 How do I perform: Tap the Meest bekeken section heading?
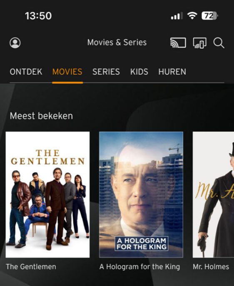pyautogui.click(x=41, y=116)
